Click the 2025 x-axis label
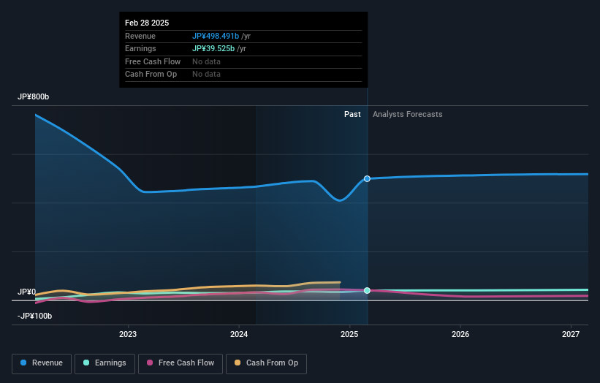 click(349, 335)
